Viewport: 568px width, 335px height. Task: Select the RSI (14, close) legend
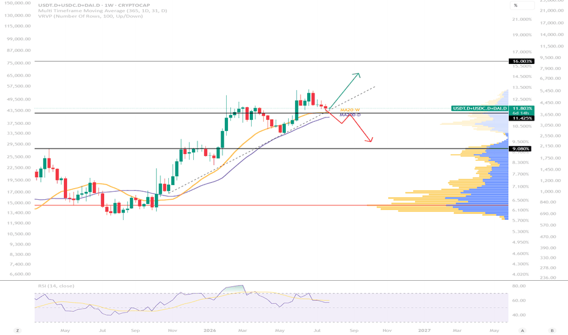[56, 286]
